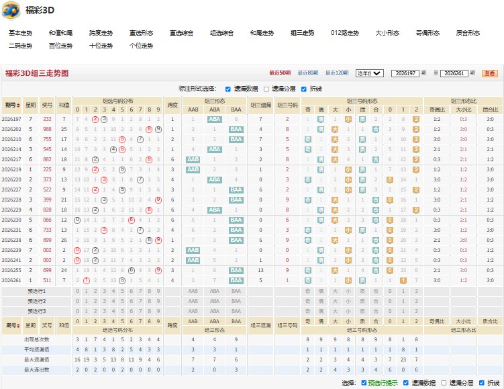The image size is (504, 389).
Task: Enable the top 遗漏分层 checkbox
Action: 266,89
